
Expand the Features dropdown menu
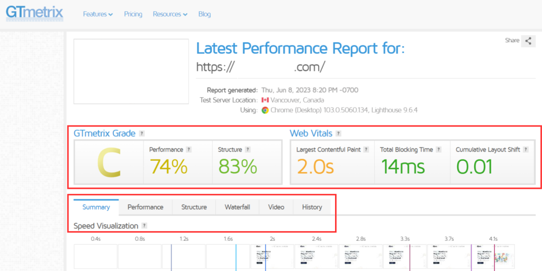click(x=98, y=14)
